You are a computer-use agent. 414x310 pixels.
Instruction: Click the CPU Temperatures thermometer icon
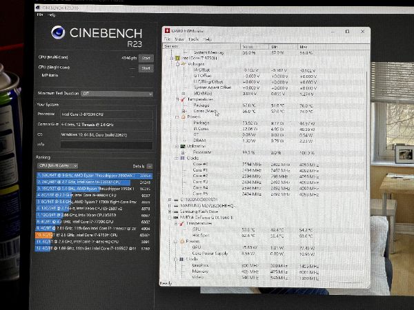[183, 99]
